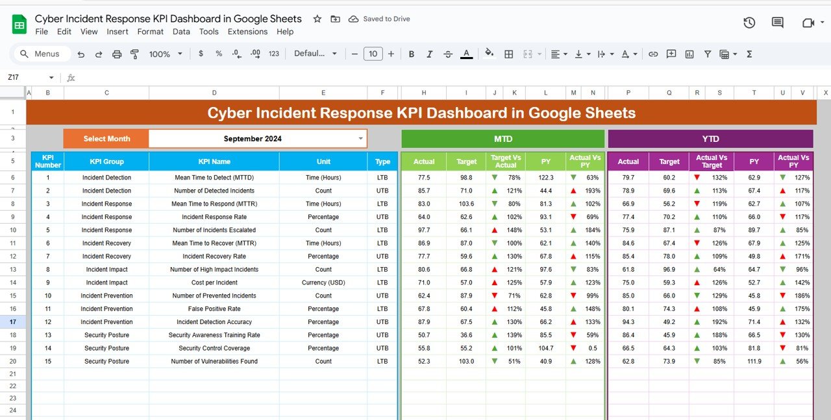The width and height of the screenshot is (831, 420).
Task: Decrease font size with the minus button
Action: coord(354,54)
